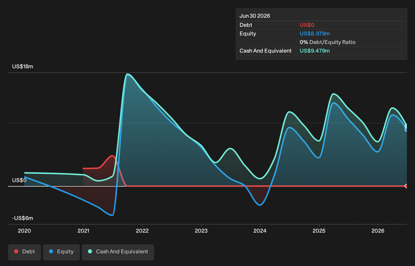Image resolution: width=415 pixels, height=266 pixels.
Task: Click the 0% Debt/Equity Ratio text
Action: pos(328,42)
